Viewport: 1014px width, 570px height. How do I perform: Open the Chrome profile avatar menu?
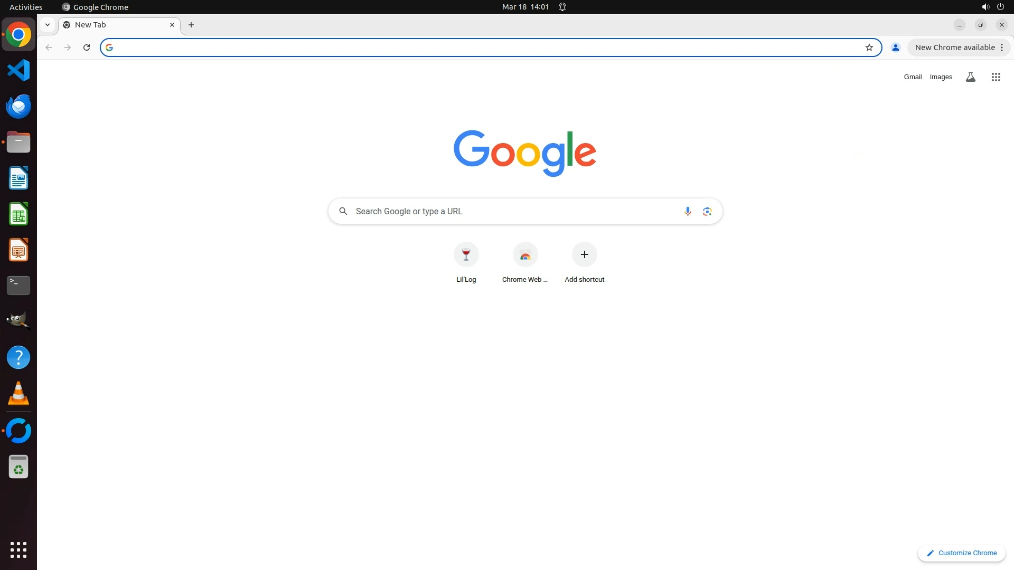[x=895, y=47]
